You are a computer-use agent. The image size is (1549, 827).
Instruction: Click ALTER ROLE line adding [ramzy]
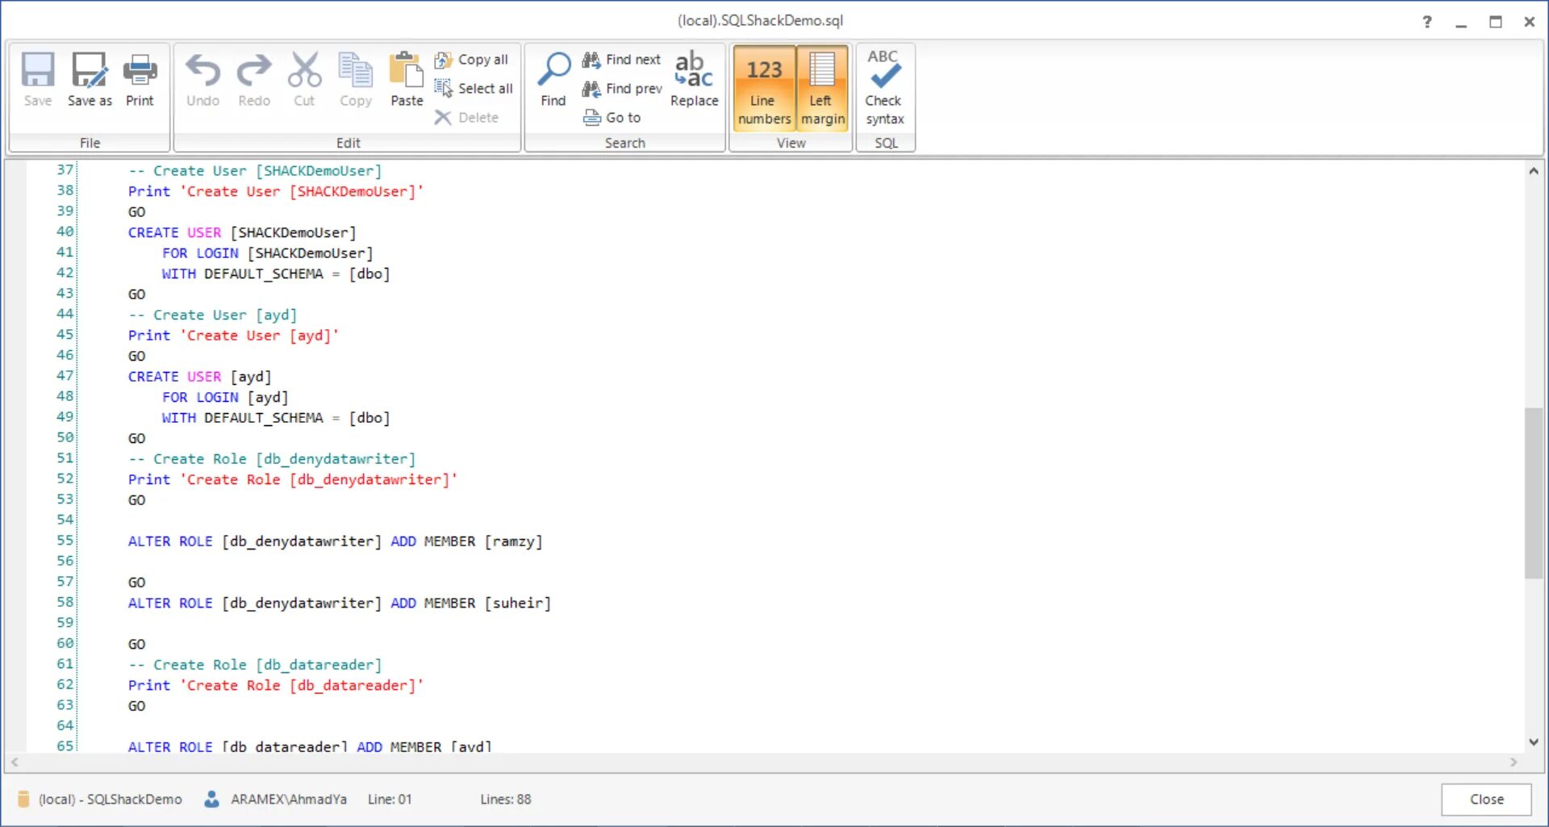click(336, 541)
